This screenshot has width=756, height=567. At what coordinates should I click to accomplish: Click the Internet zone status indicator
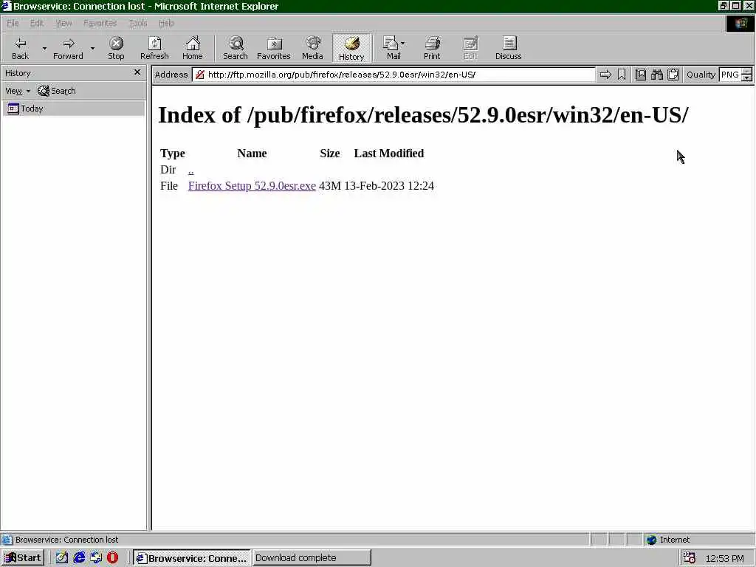(669, 540)
